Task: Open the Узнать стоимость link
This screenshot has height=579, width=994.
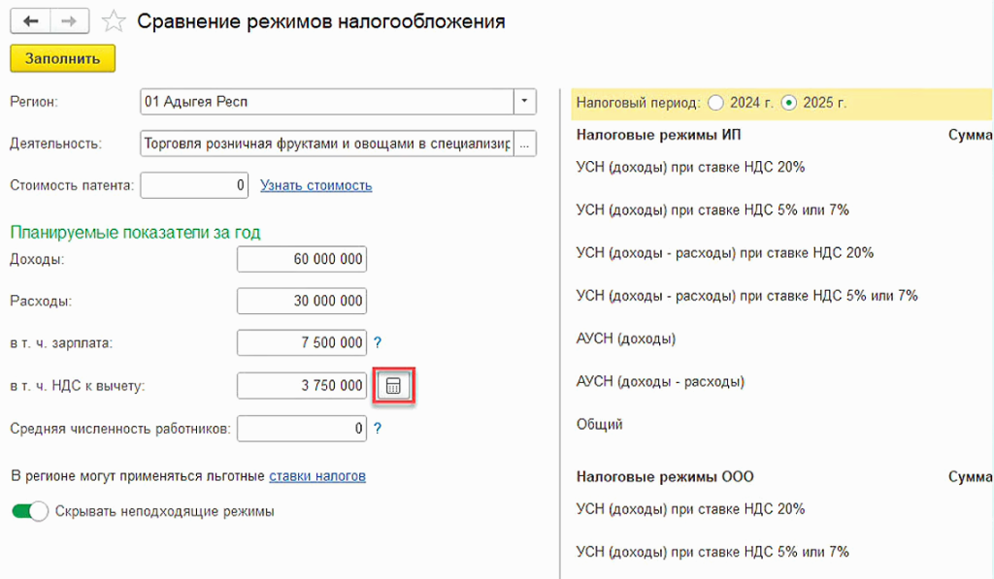Action: [315, 185]
